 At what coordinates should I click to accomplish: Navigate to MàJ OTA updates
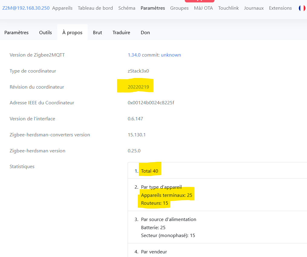coord(203,8)
